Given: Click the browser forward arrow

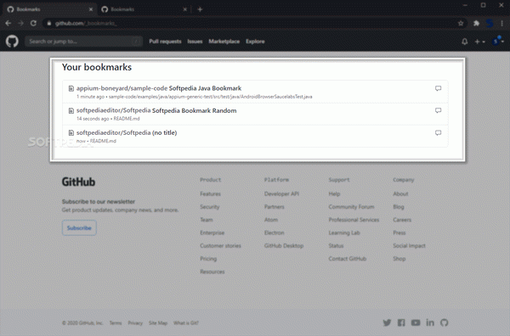Looking at the screenshot, I should click(20, 23).
